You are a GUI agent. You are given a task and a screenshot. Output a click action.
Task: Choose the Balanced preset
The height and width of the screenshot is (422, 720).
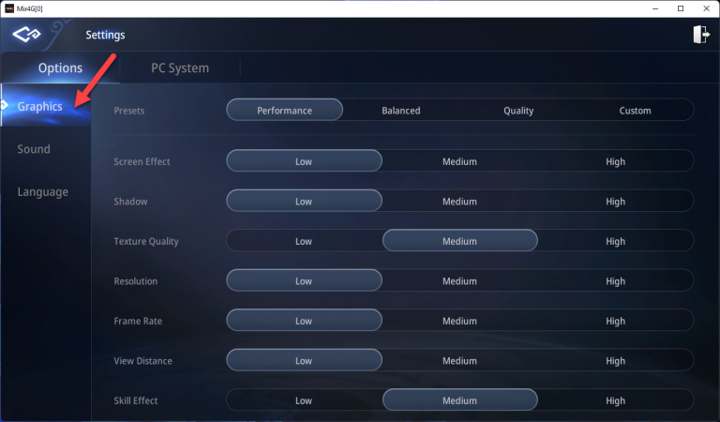point(401,111)
